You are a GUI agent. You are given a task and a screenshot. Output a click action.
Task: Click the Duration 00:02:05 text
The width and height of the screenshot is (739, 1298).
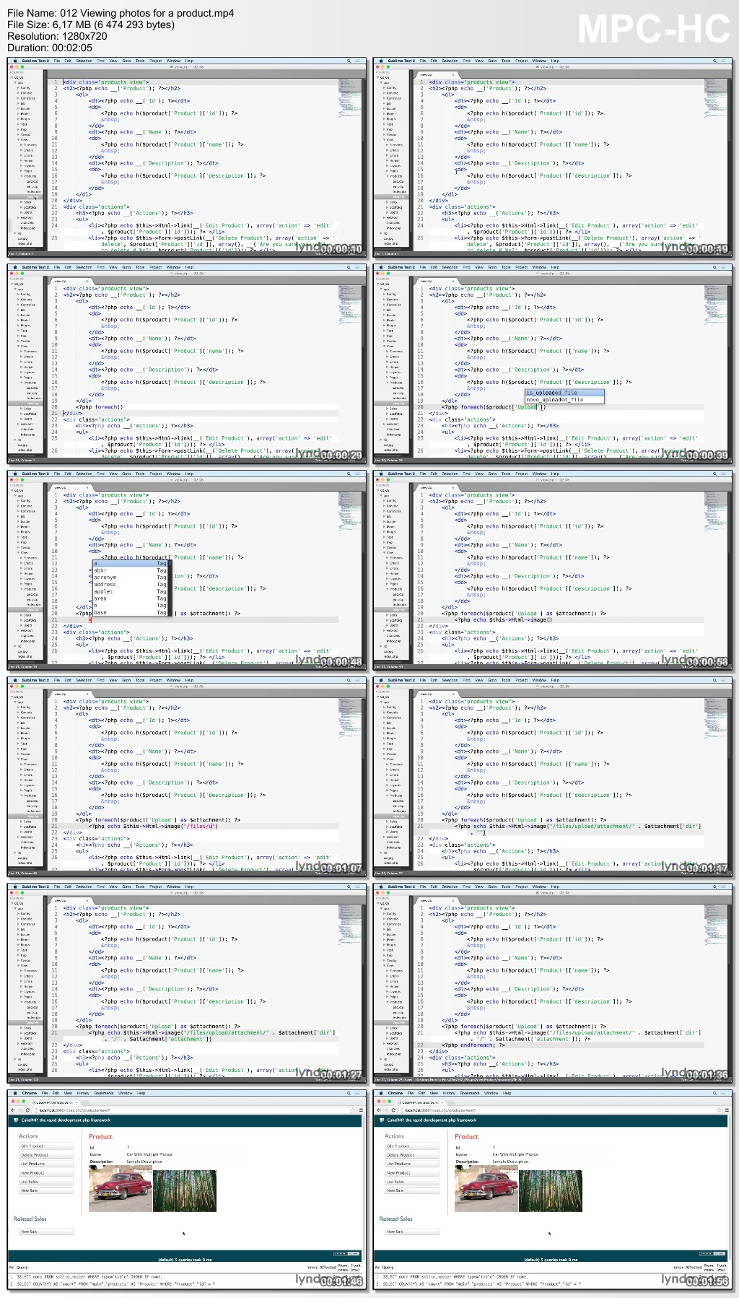[x=50, y=48]
